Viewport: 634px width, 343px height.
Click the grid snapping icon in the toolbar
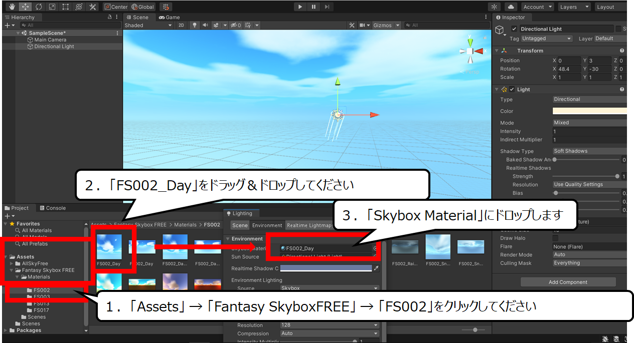167,7
